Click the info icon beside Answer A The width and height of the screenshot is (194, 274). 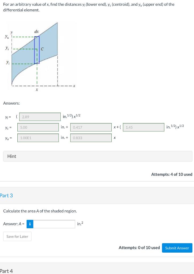[x=30, y=224]
